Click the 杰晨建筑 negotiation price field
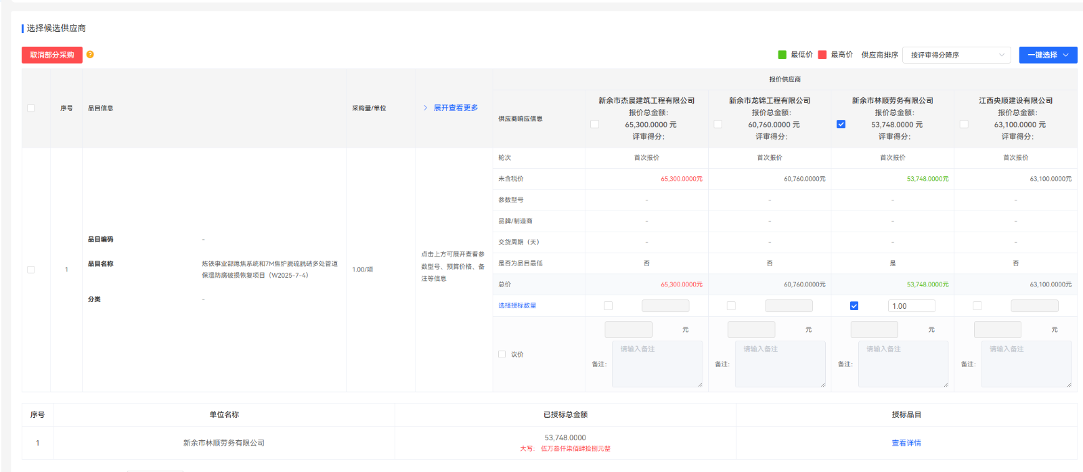This screenshot has width=1083, height=472. 628,330
